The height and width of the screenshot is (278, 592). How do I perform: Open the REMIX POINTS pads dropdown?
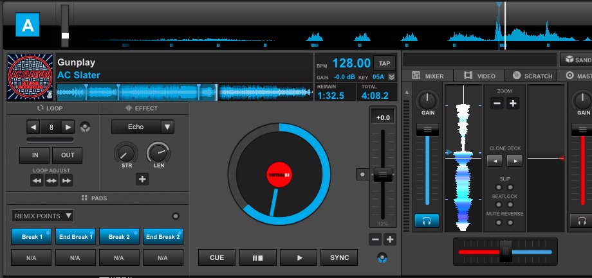[42, 216]
